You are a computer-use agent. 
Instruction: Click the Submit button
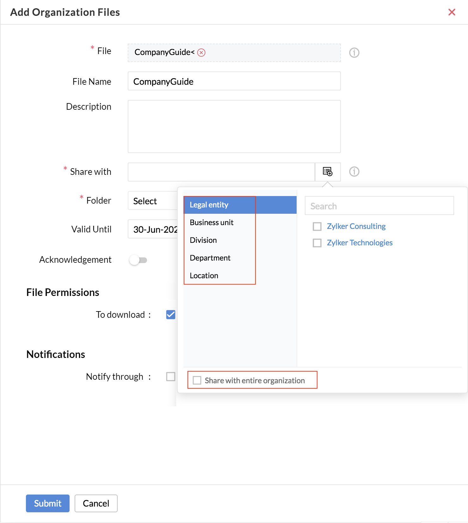click(48, 503)
